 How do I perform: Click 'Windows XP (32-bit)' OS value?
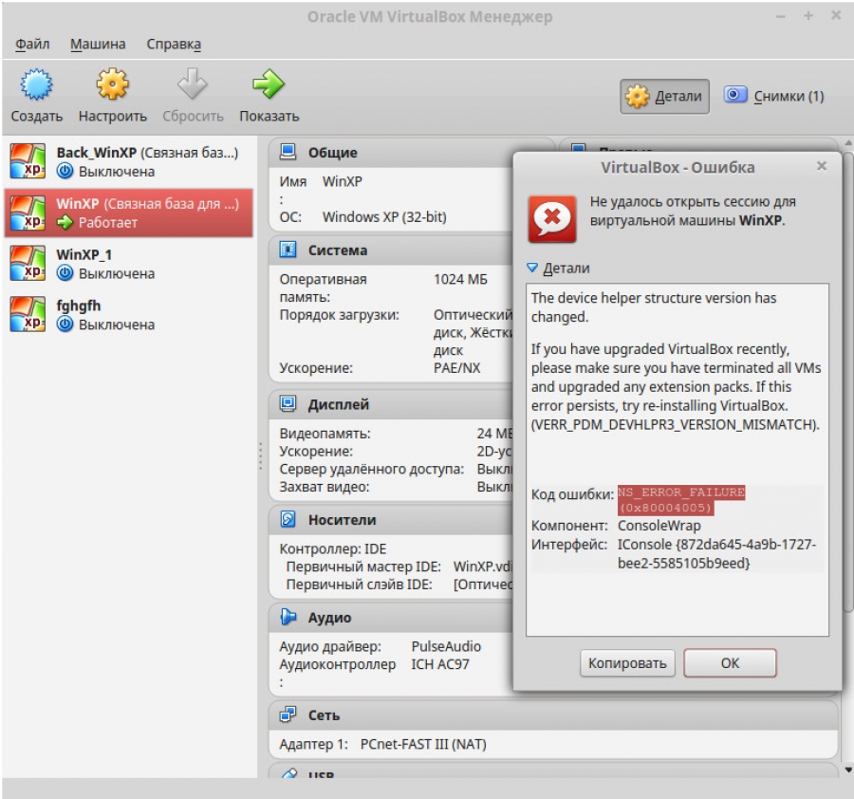point(384,216)
